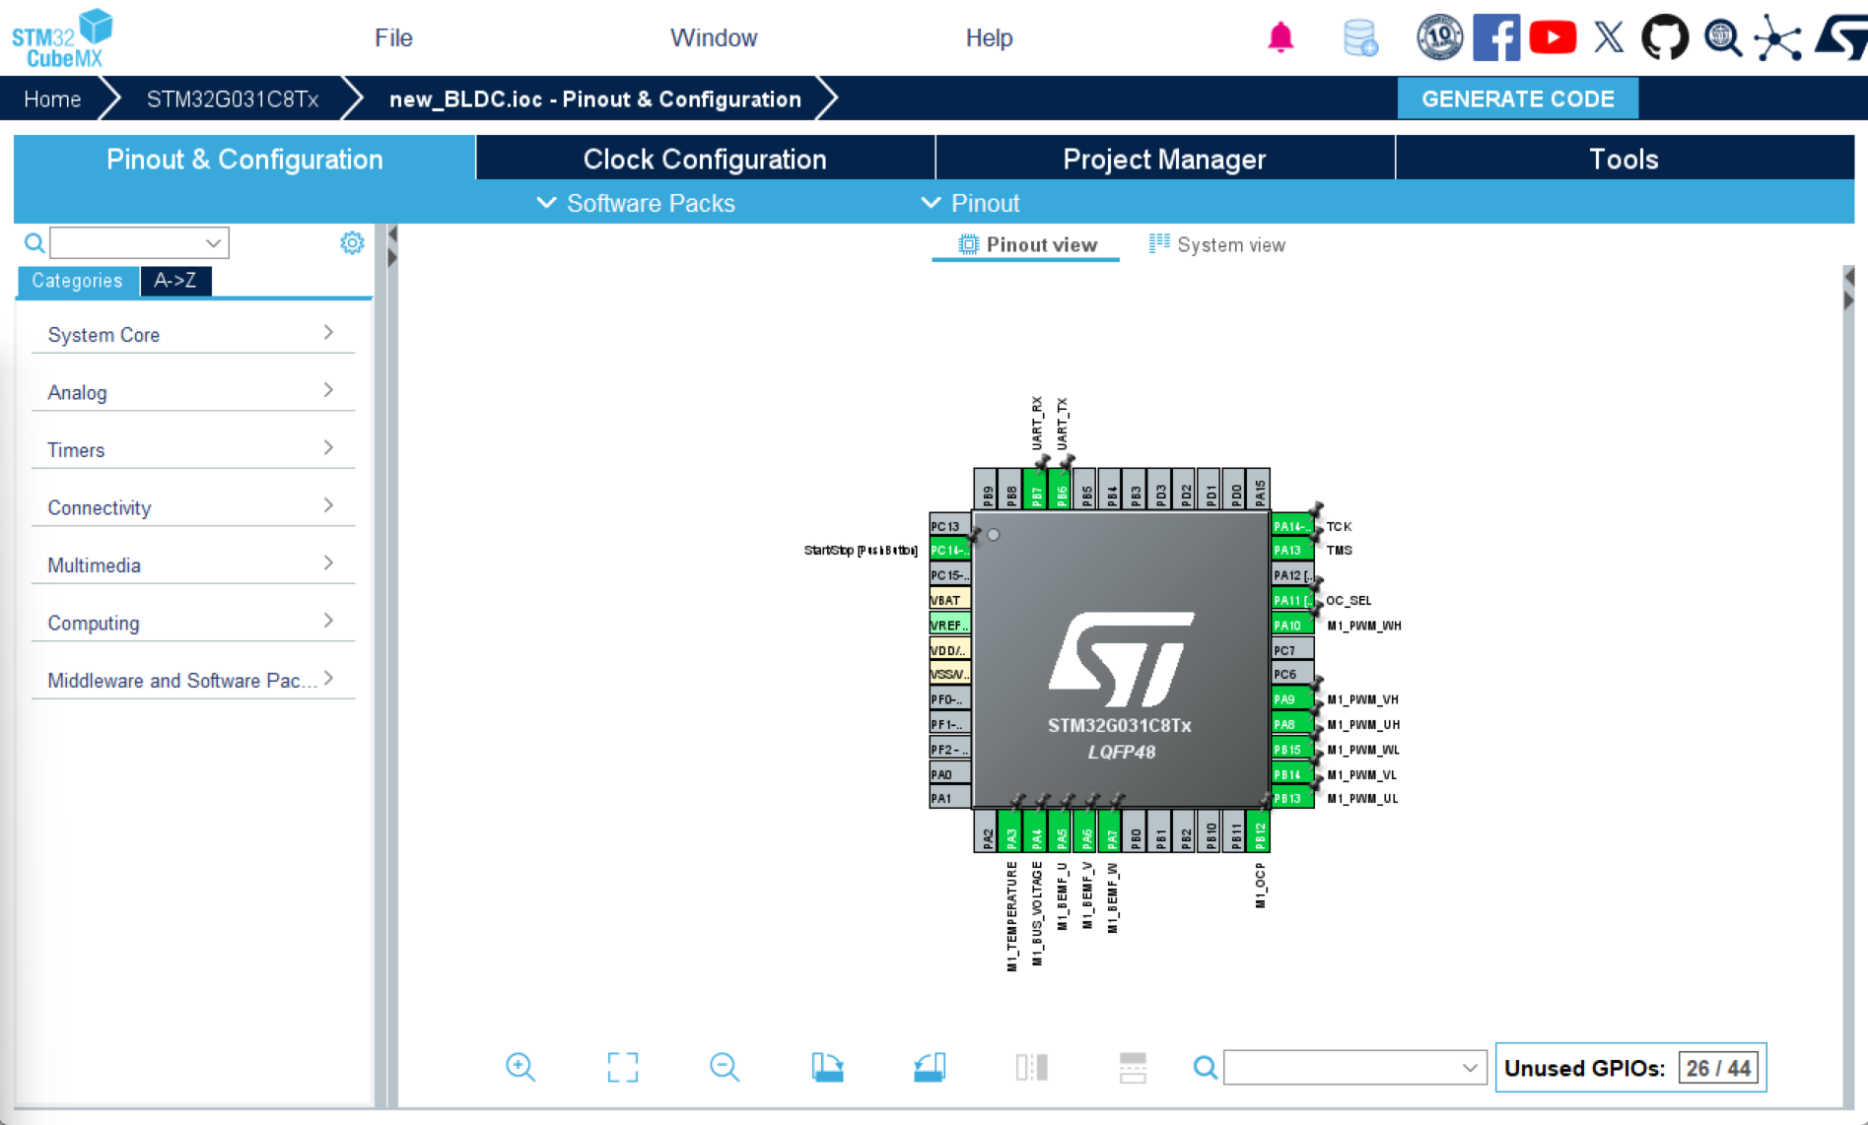Open the File menu
The height and width of the screenshot is (1125, 1868).
[393, 37]
